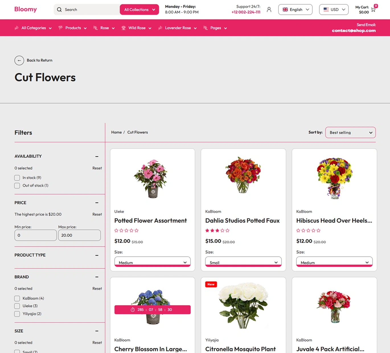Open Dahlia Studios Potted Faux title
The image size is (390, 353).
tap(242, 221)
